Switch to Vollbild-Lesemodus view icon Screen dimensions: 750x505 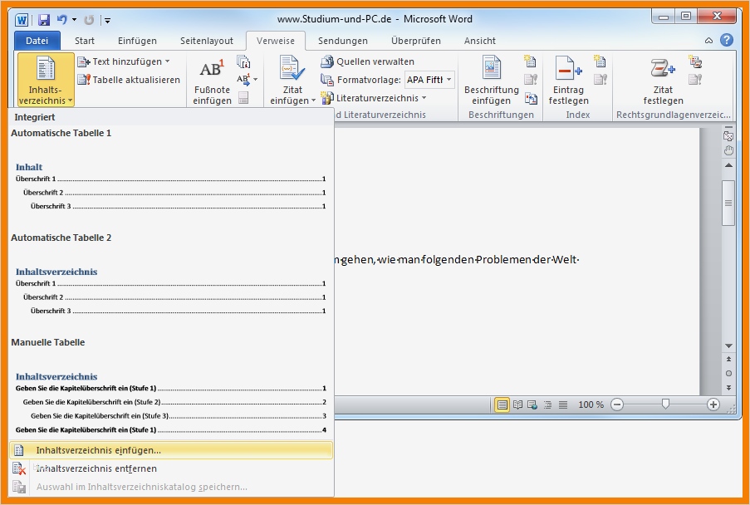pyautogui.click(x=517, y=405)
